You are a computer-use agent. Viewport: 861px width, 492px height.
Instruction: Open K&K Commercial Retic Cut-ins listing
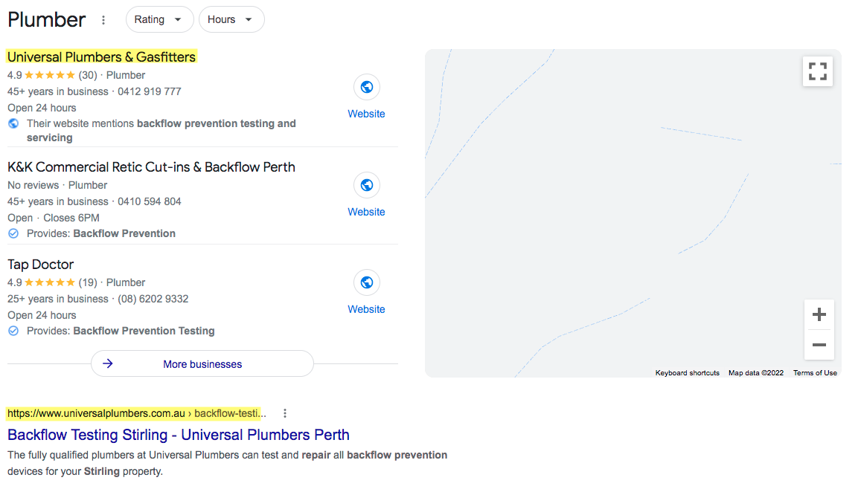(152, 166)
